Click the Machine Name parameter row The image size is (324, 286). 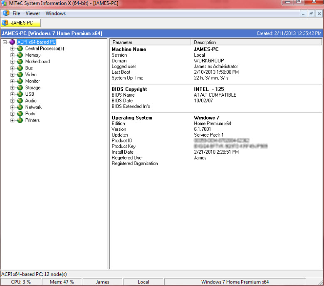pos(216,50)
